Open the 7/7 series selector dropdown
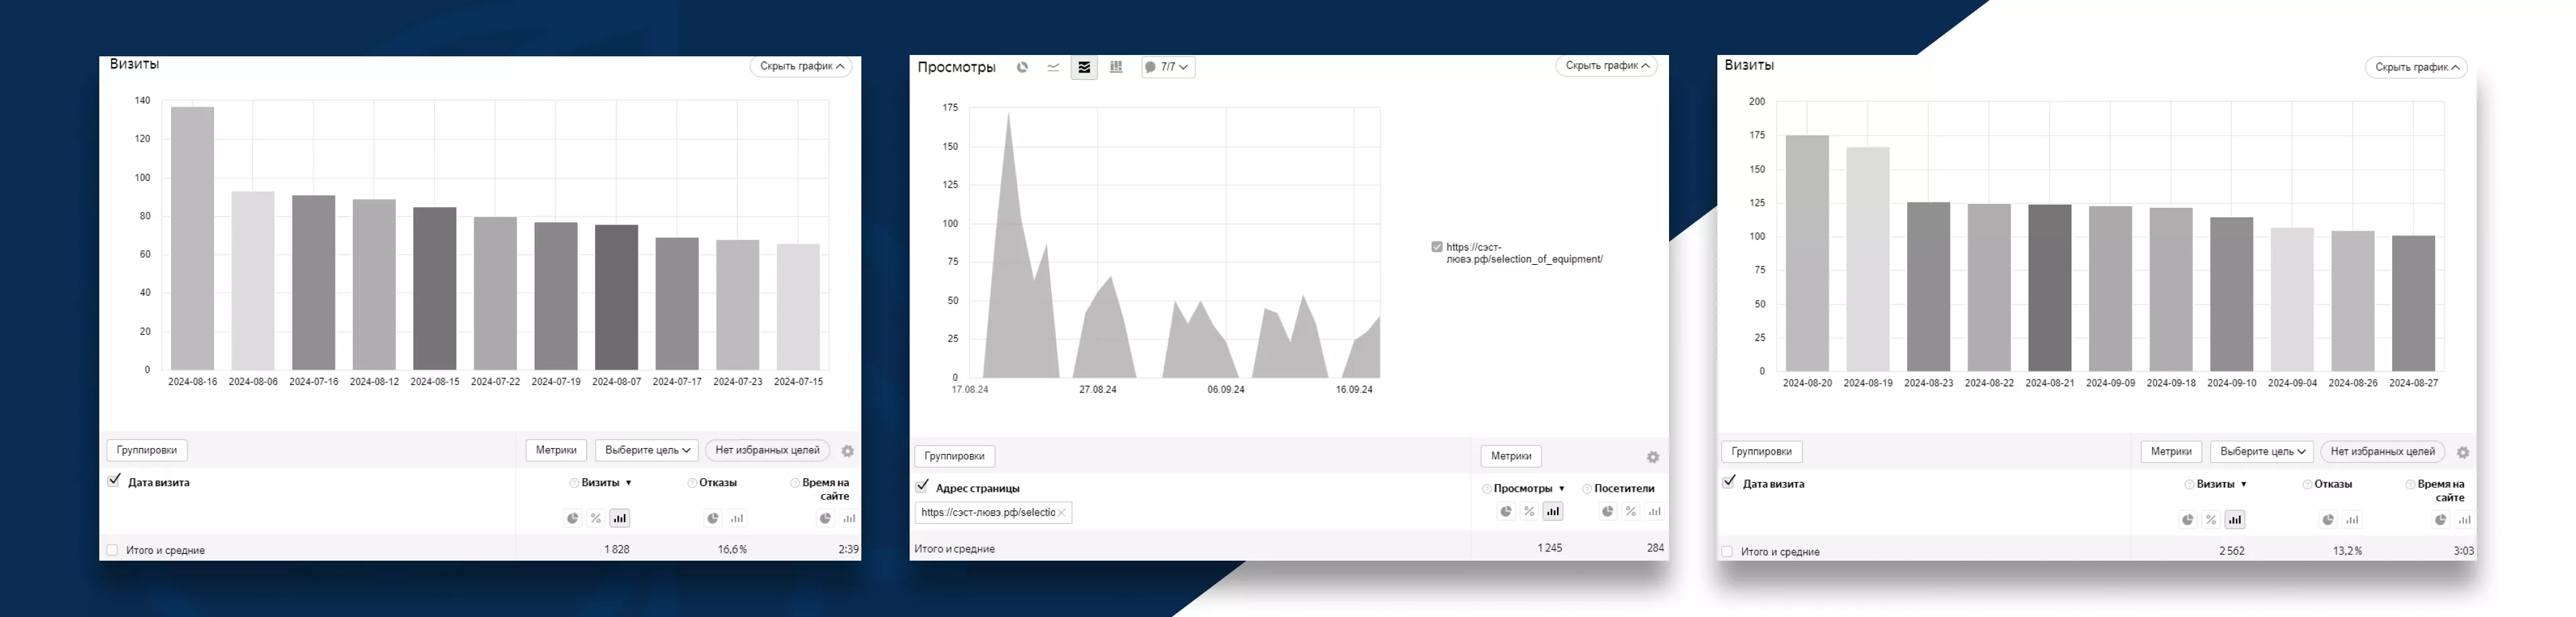Screen dimensions: 2576x617 1168,67
